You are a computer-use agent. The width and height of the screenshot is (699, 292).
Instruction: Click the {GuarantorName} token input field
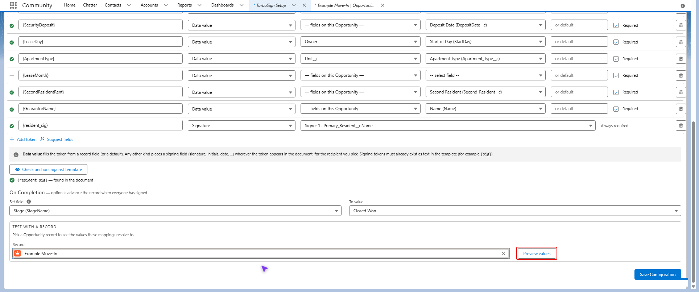tap(100, 109)
